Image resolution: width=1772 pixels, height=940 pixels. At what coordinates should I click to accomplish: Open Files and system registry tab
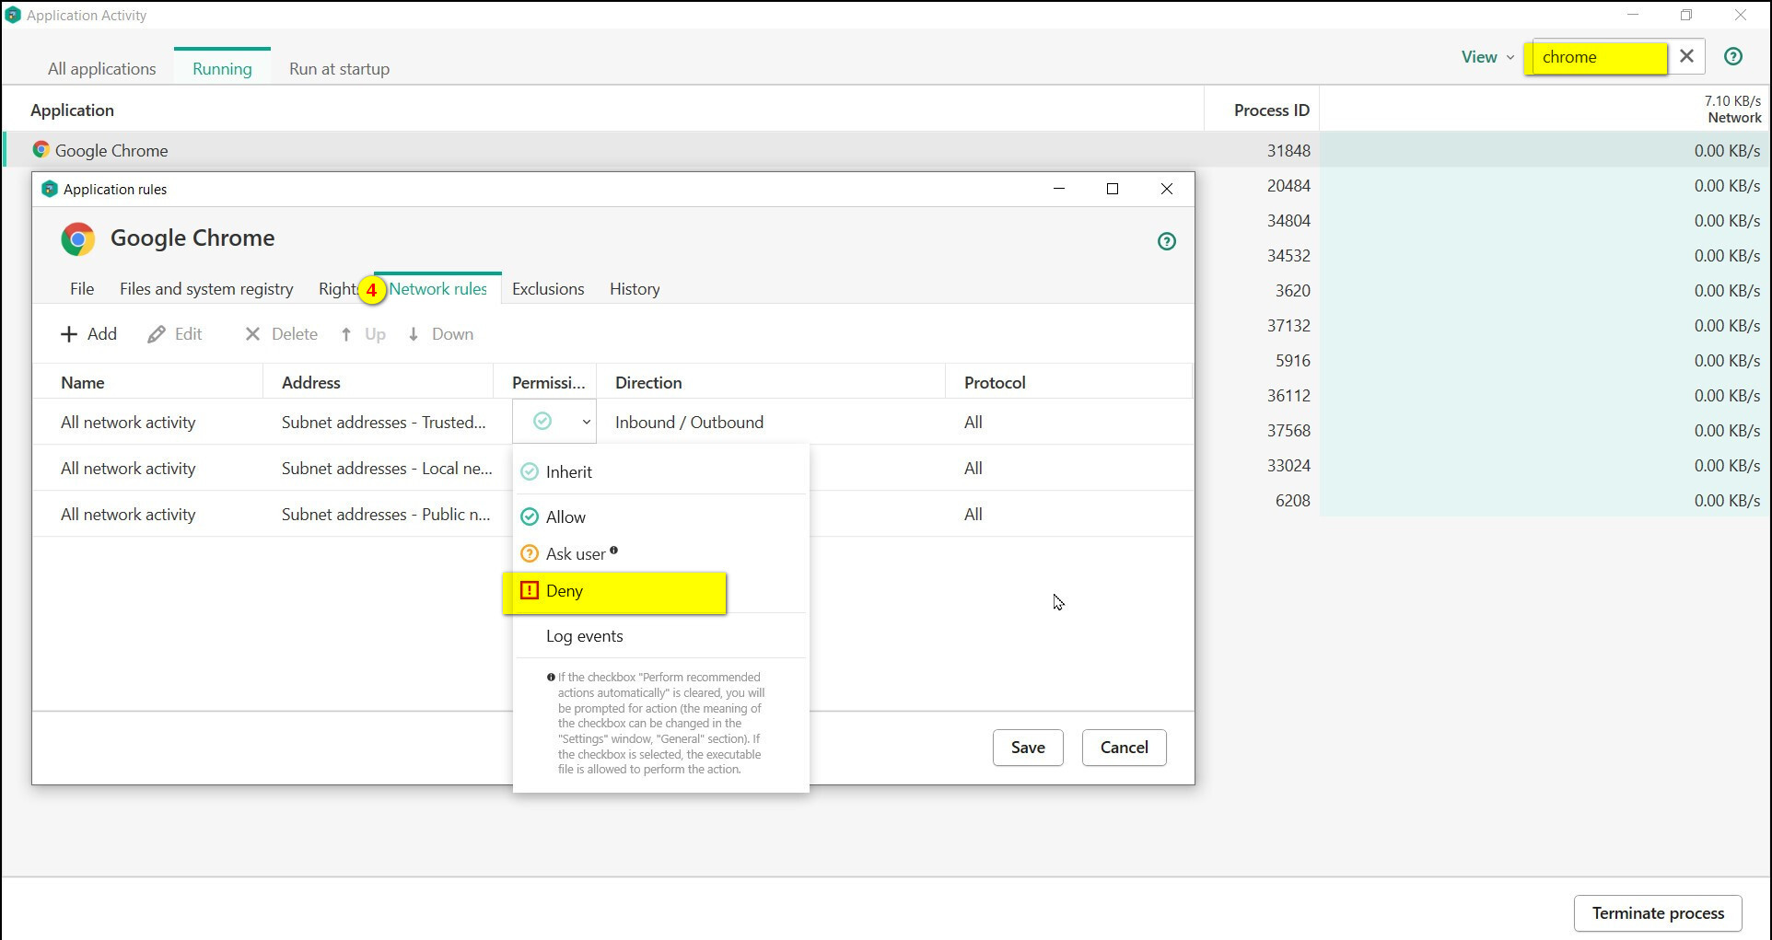point(206,289)
